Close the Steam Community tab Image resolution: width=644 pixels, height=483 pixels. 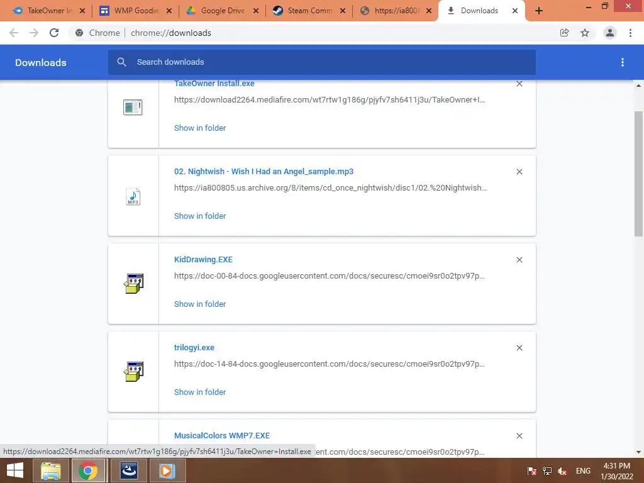tap(343, 11)
